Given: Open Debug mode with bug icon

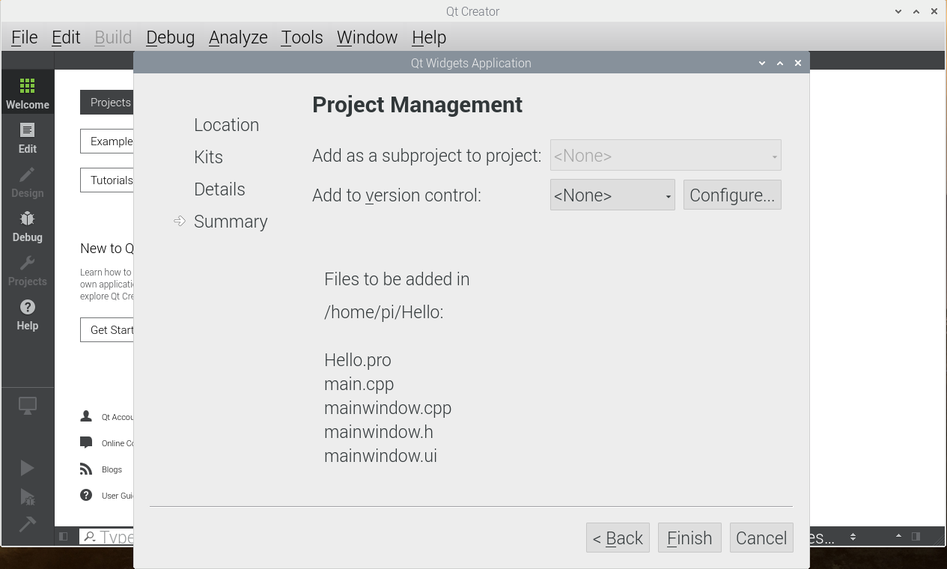Looking at the screenshot, I should click(27, 226).
